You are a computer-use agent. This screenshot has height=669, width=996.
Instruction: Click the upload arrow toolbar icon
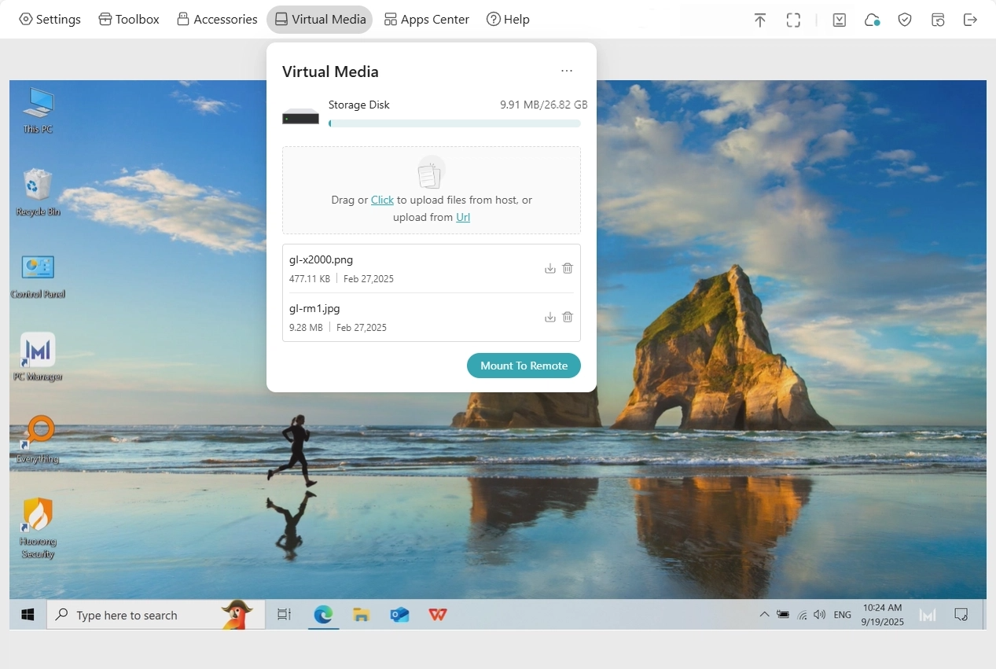tap(759, 20)
